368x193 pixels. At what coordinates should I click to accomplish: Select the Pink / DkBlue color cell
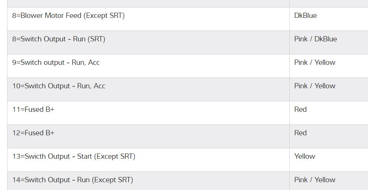[x=315, y=39]
